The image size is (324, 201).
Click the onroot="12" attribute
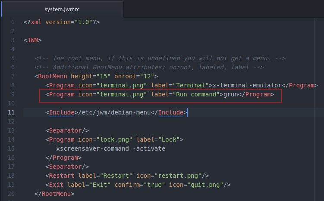(134, 76)
